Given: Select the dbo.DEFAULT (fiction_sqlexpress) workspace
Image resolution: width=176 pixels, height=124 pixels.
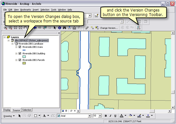Looking at the screenshot, I should [32, 40].
